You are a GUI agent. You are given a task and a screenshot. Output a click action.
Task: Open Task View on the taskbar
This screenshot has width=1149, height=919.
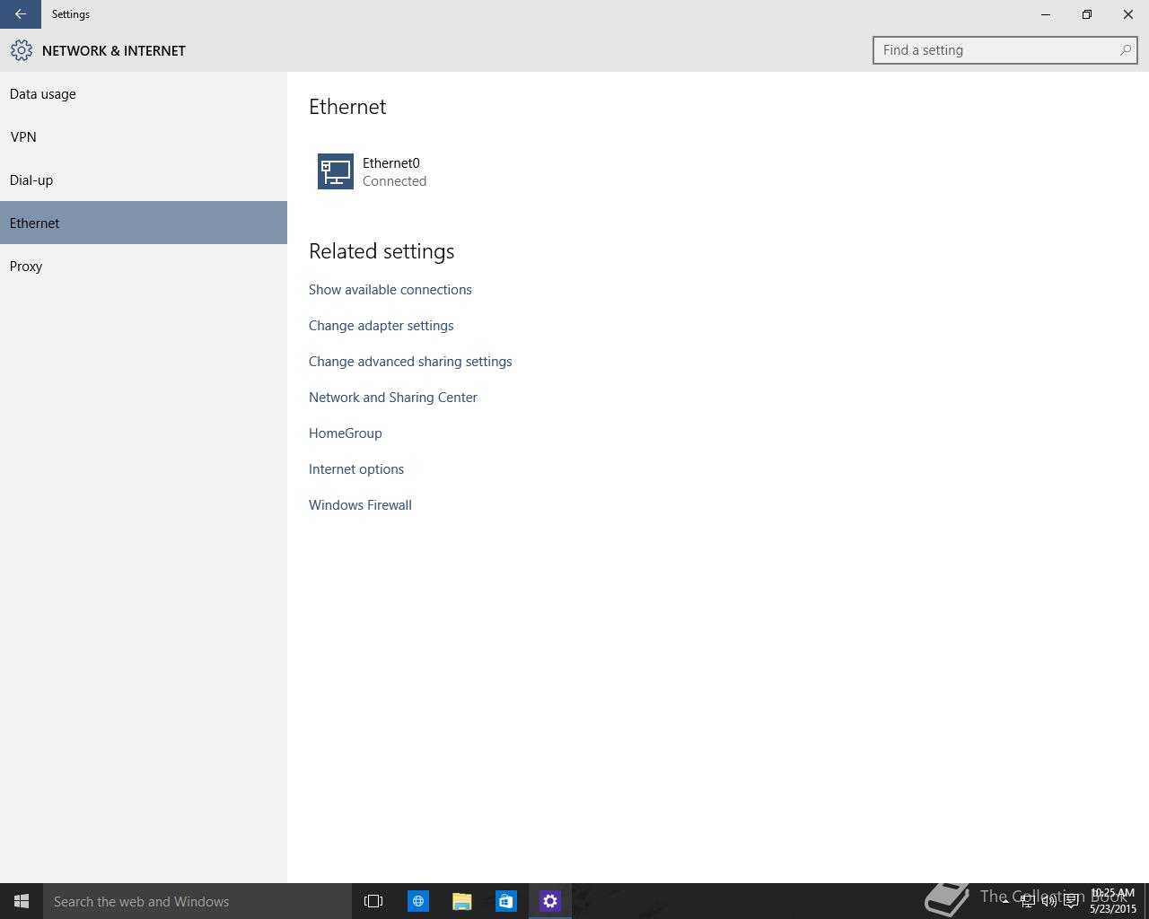pyautogui.click(x=373, y=901)
